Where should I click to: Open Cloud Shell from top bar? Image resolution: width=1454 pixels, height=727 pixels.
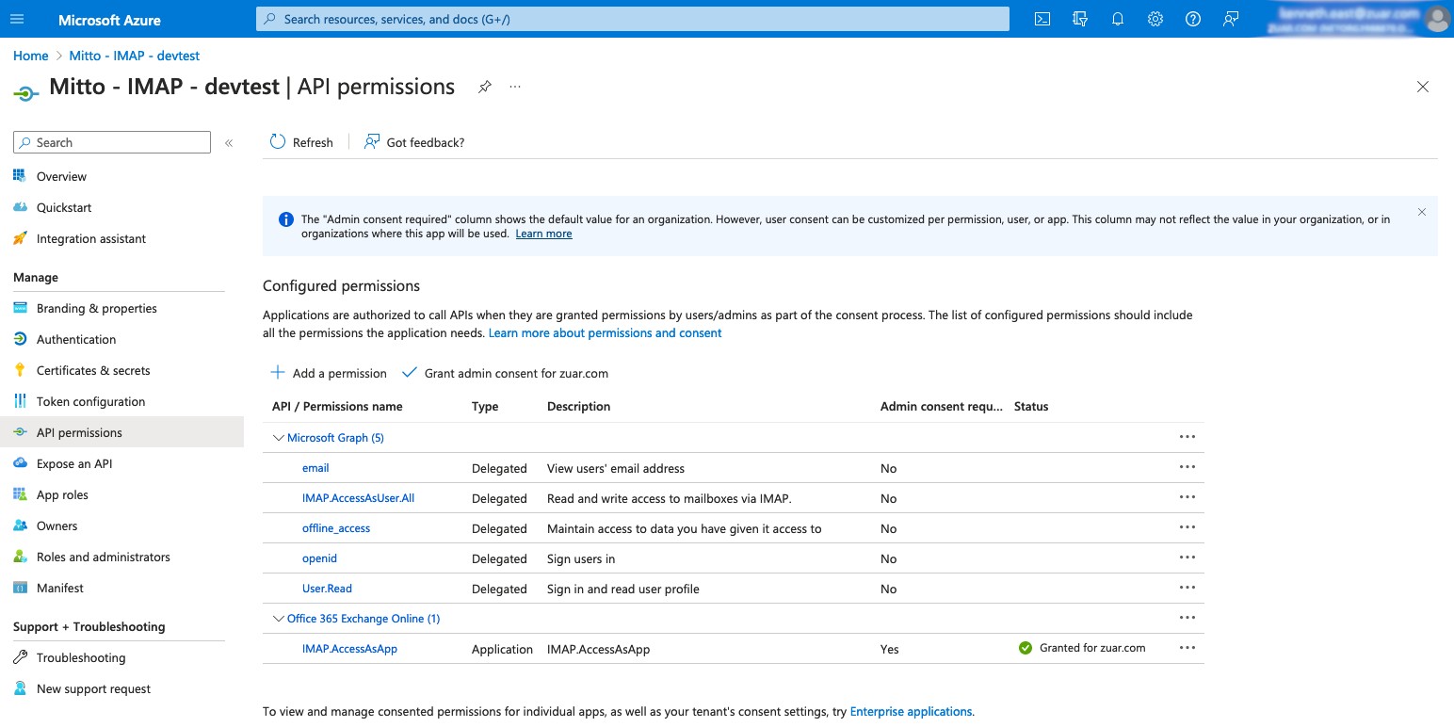pos(1042,19)
